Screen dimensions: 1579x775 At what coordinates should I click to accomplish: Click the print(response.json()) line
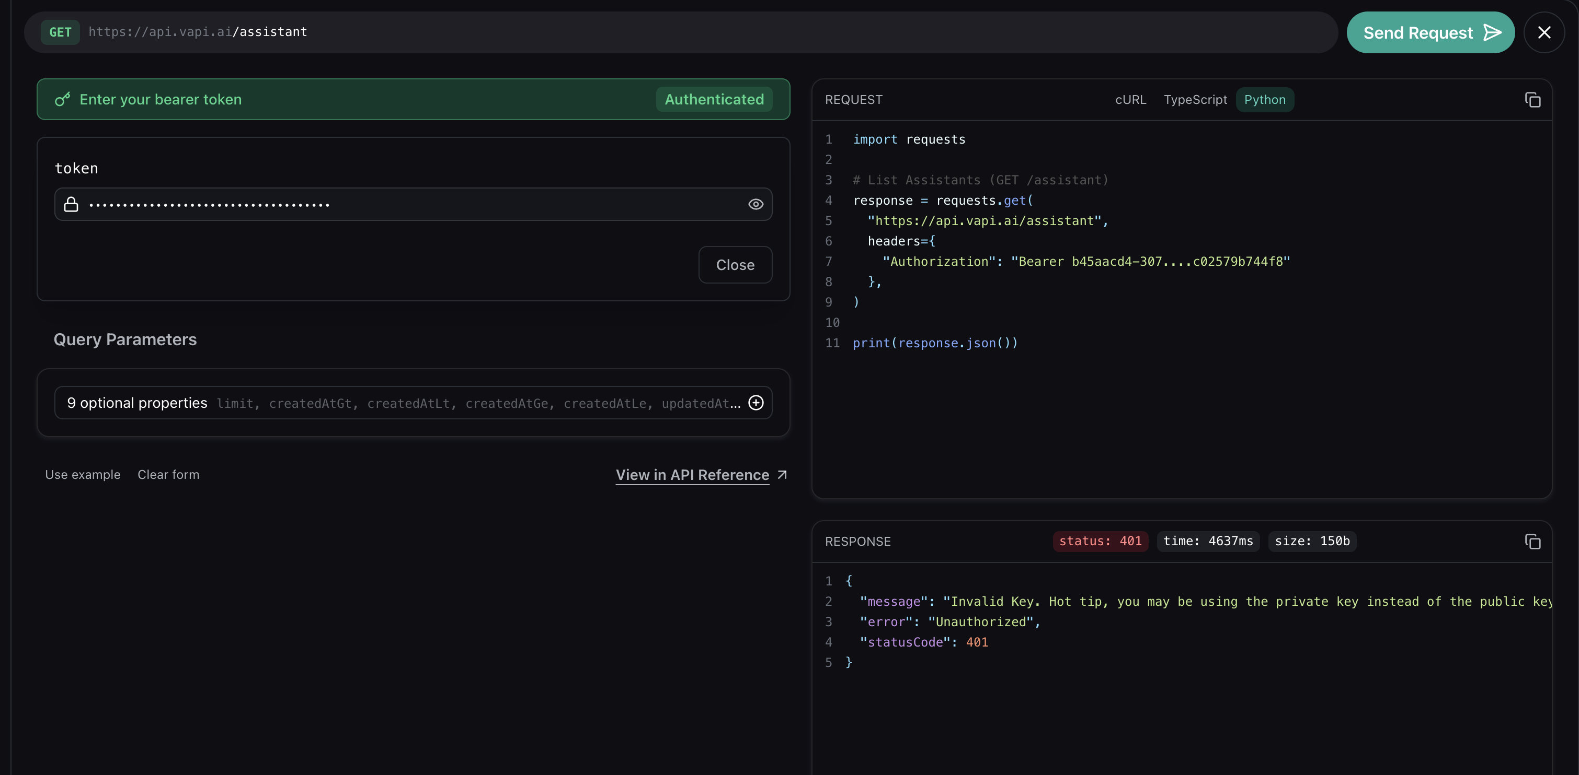pos(935,344)
